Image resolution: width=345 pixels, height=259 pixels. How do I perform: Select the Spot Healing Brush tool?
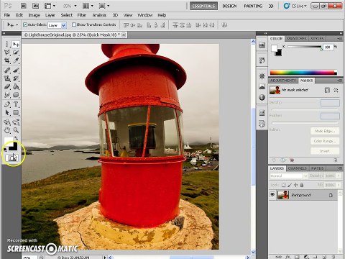pyautogui.click(x=7, y=71)
